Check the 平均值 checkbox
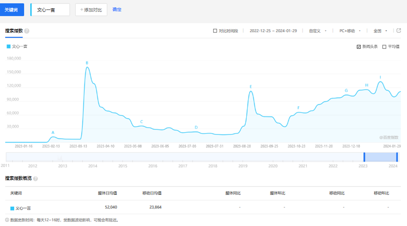 click(384, 47)
